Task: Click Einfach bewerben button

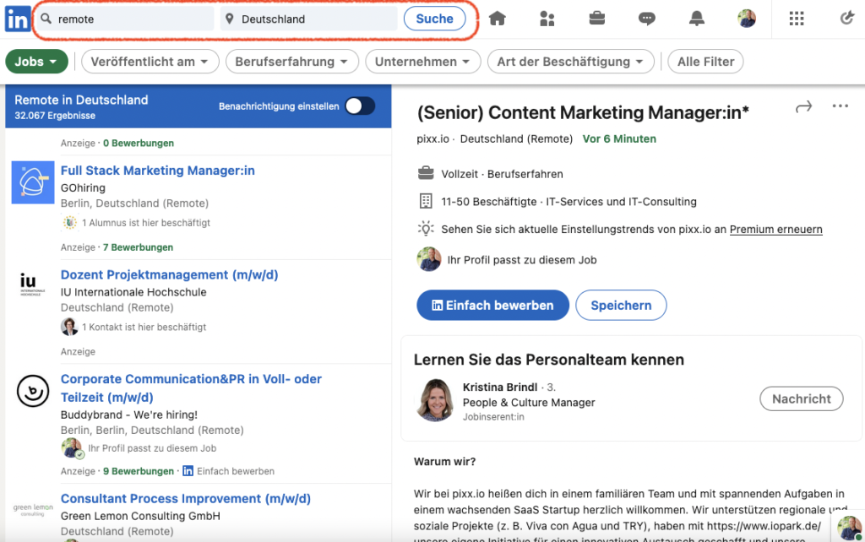Action: [x=492, y=305]
